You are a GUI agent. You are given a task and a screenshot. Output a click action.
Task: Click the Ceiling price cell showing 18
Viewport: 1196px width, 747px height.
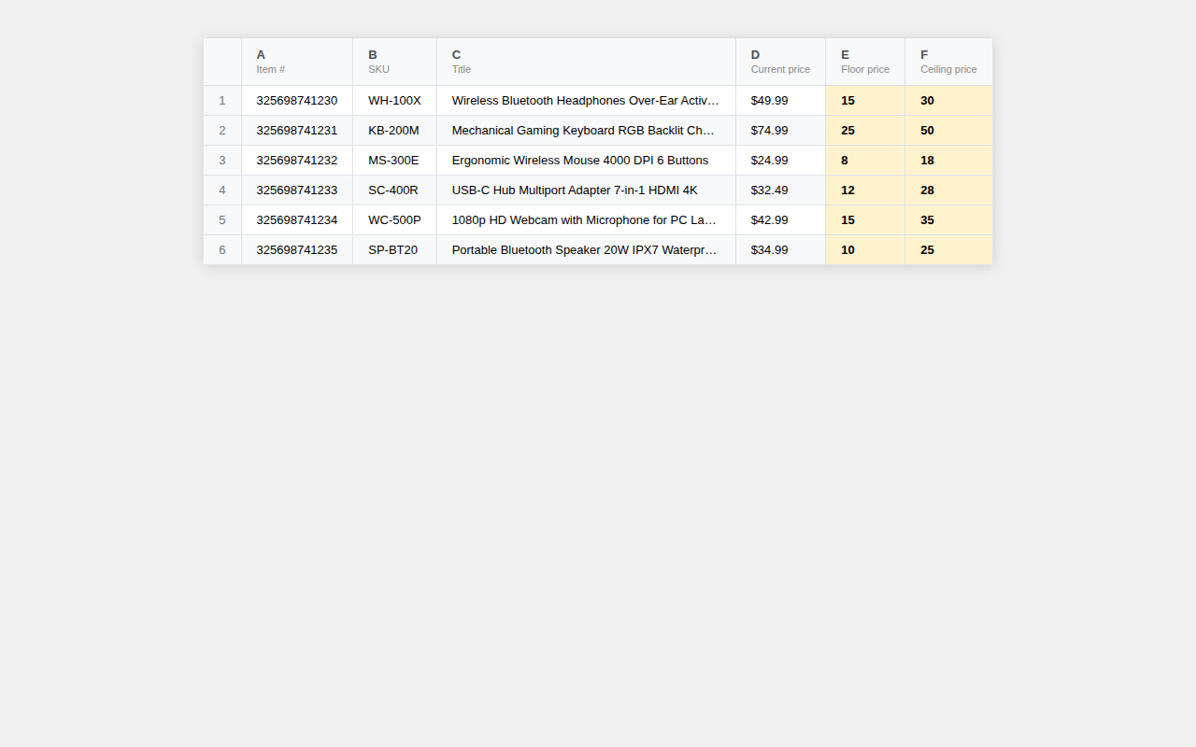(947, 160)
